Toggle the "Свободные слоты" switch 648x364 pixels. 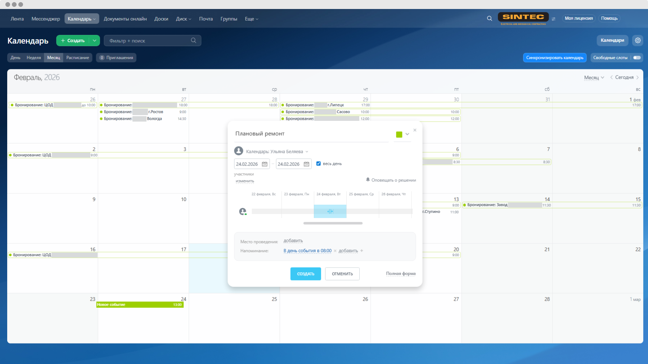pos(636,58)
